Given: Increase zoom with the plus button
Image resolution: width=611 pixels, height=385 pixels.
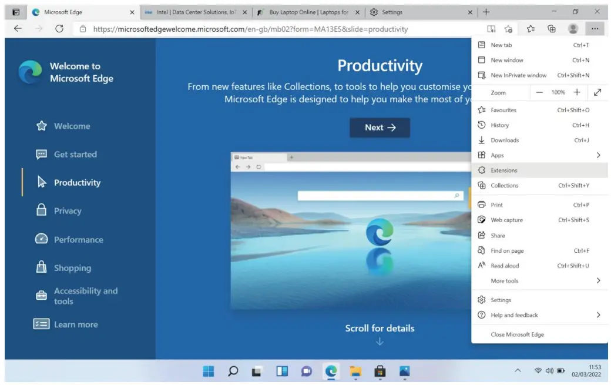Looking at the screenshot, I should pos(577,92).
